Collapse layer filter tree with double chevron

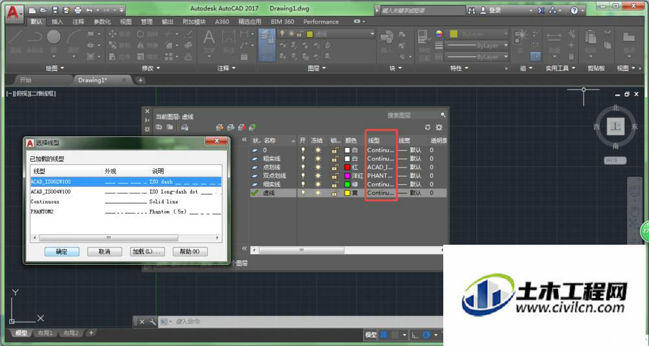[244, 140]
